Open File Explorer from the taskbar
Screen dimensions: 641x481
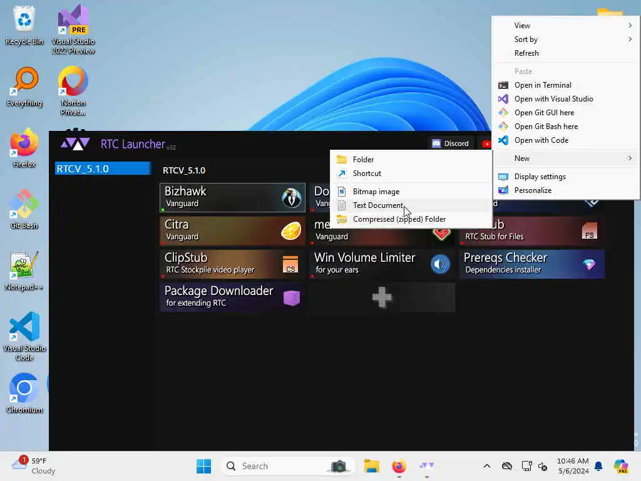pyautogui.click(x=372, y=466)
